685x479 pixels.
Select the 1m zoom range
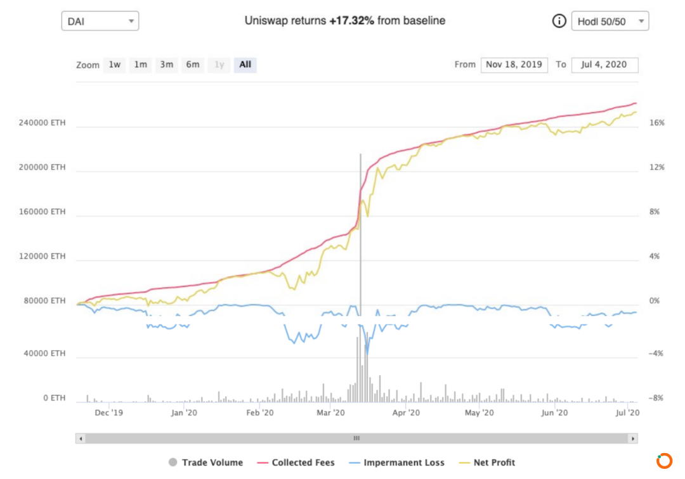(x=140, y=65)
